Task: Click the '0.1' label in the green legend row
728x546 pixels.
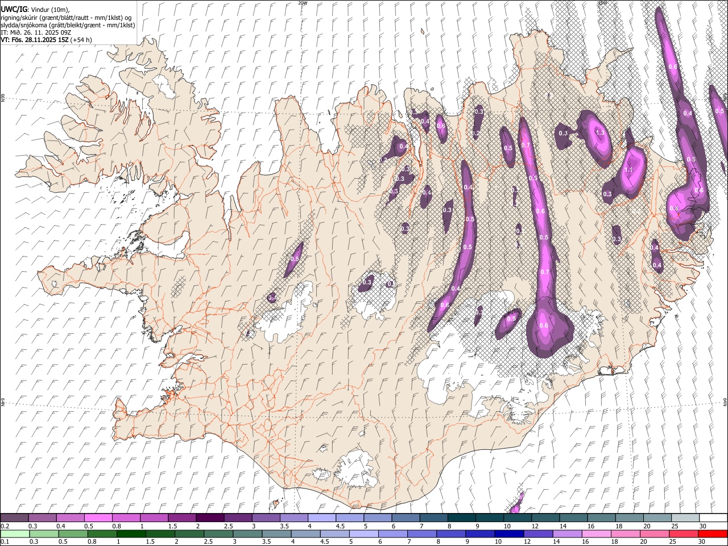Action: pyautogui.click(x=4, y=541)
